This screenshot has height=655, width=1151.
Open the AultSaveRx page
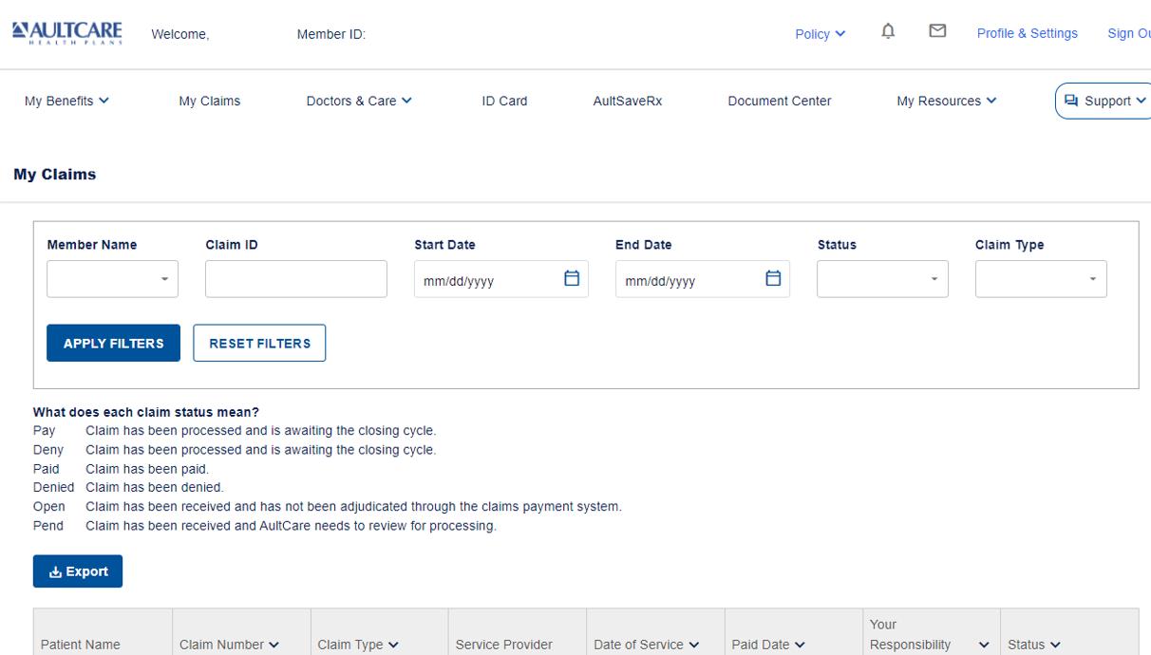(x=628, y=101)
